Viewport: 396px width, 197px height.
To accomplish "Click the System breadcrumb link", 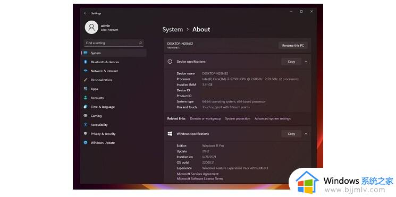I will 173,30.
